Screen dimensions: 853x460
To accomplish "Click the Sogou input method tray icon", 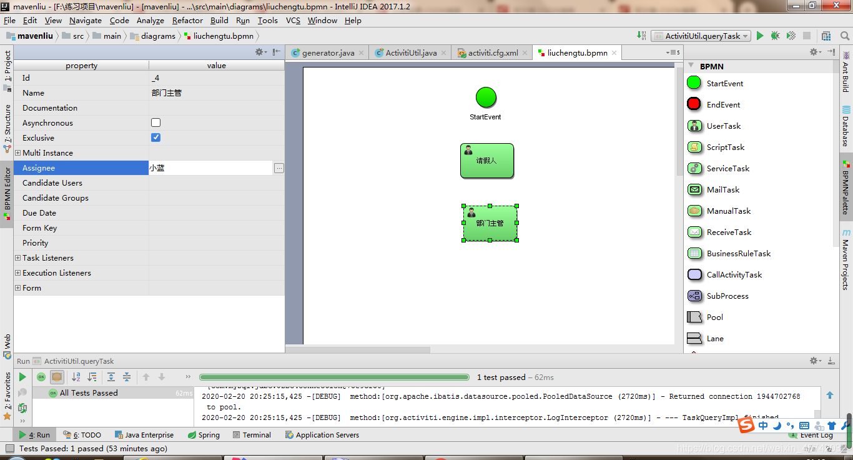I will 746,426.
